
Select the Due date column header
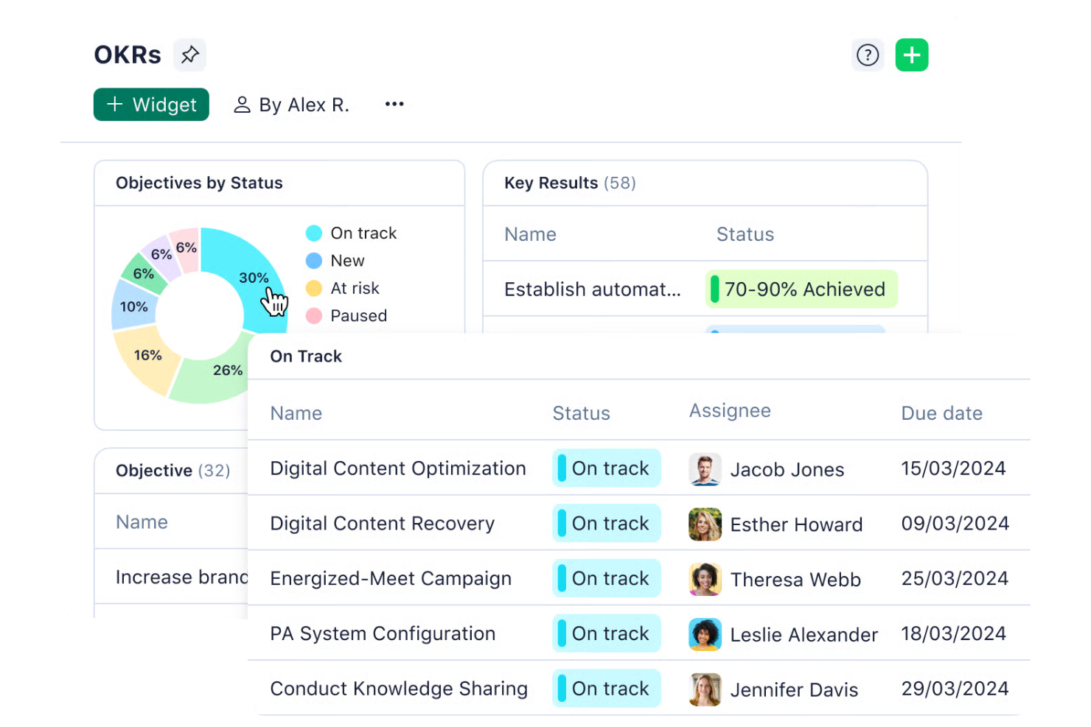click(941, 413)
